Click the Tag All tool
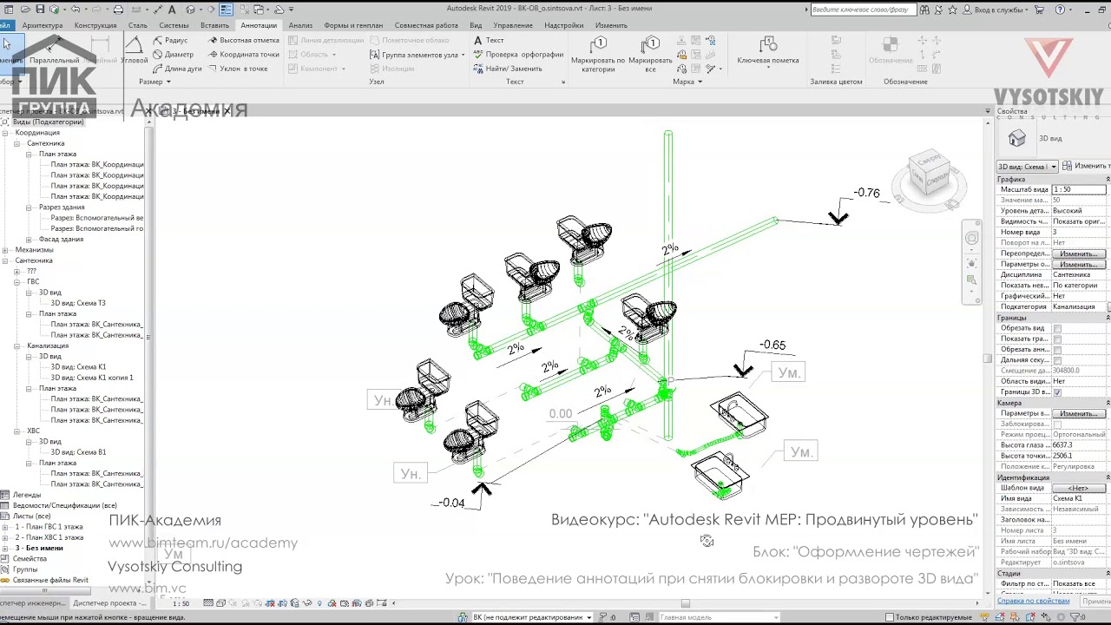 [x=650, y=54]
